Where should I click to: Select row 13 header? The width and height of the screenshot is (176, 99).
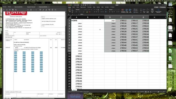click(x=69, y=54)
